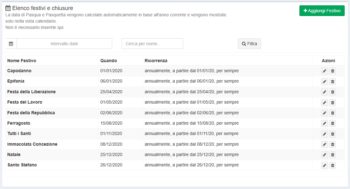Delete the Epifania holiday using trash icon

tap(333, 82)
